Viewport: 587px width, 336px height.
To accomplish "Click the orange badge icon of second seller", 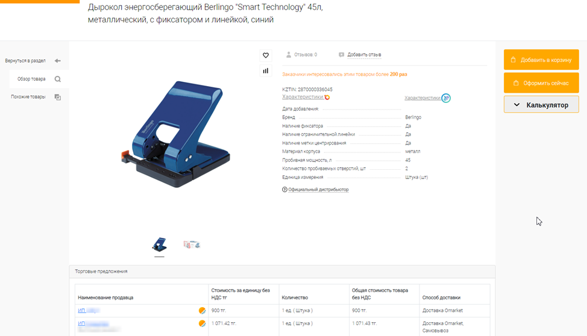I will (202, 323).
